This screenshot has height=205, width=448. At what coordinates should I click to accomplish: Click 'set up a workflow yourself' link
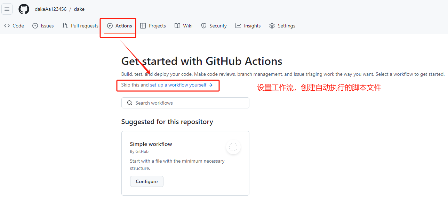181,85
